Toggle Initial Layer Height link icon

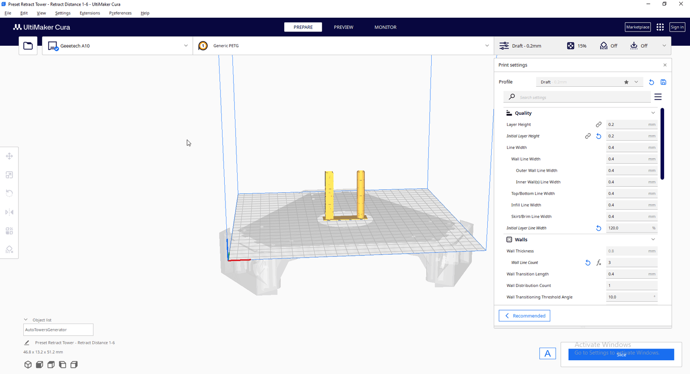click(588, 136)
